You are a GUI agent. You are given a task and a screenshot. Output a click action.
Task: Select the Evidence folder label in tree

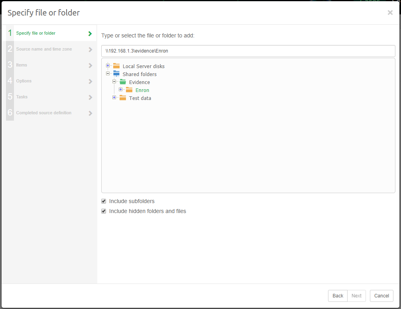140,82
